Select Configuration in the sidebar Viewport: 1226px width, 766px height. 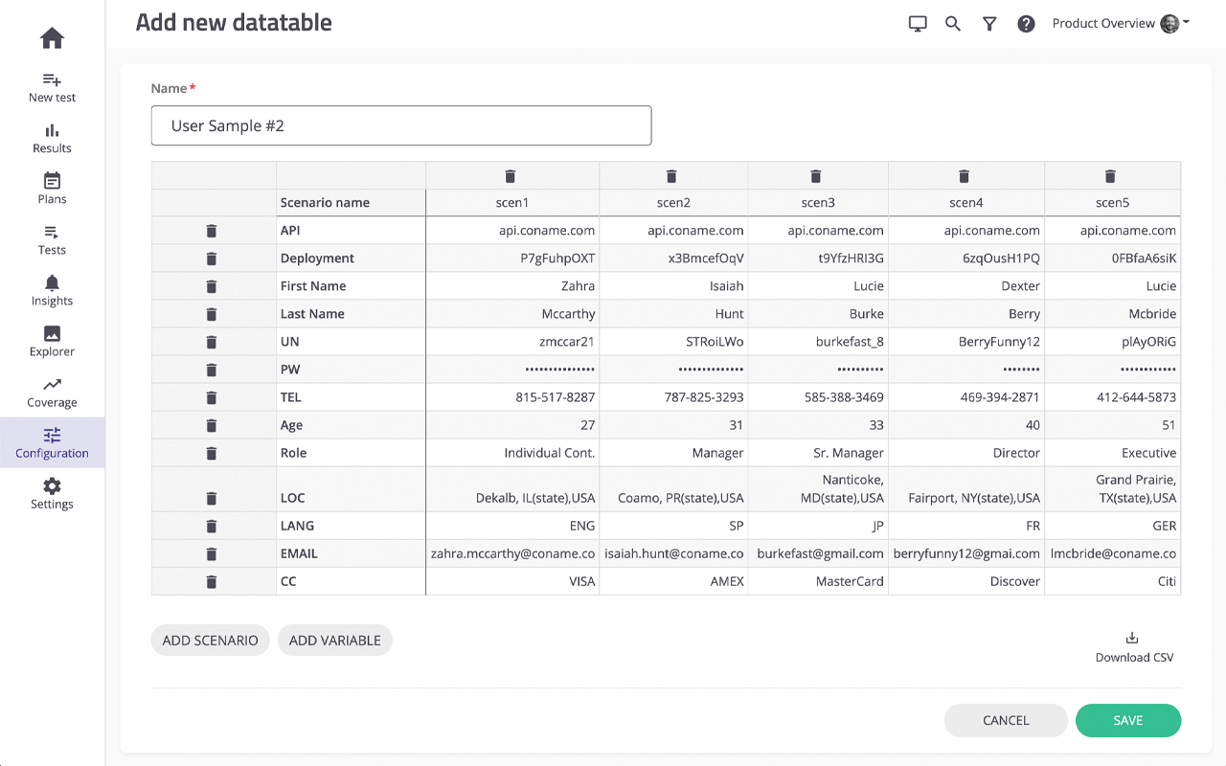coord(51,442)
